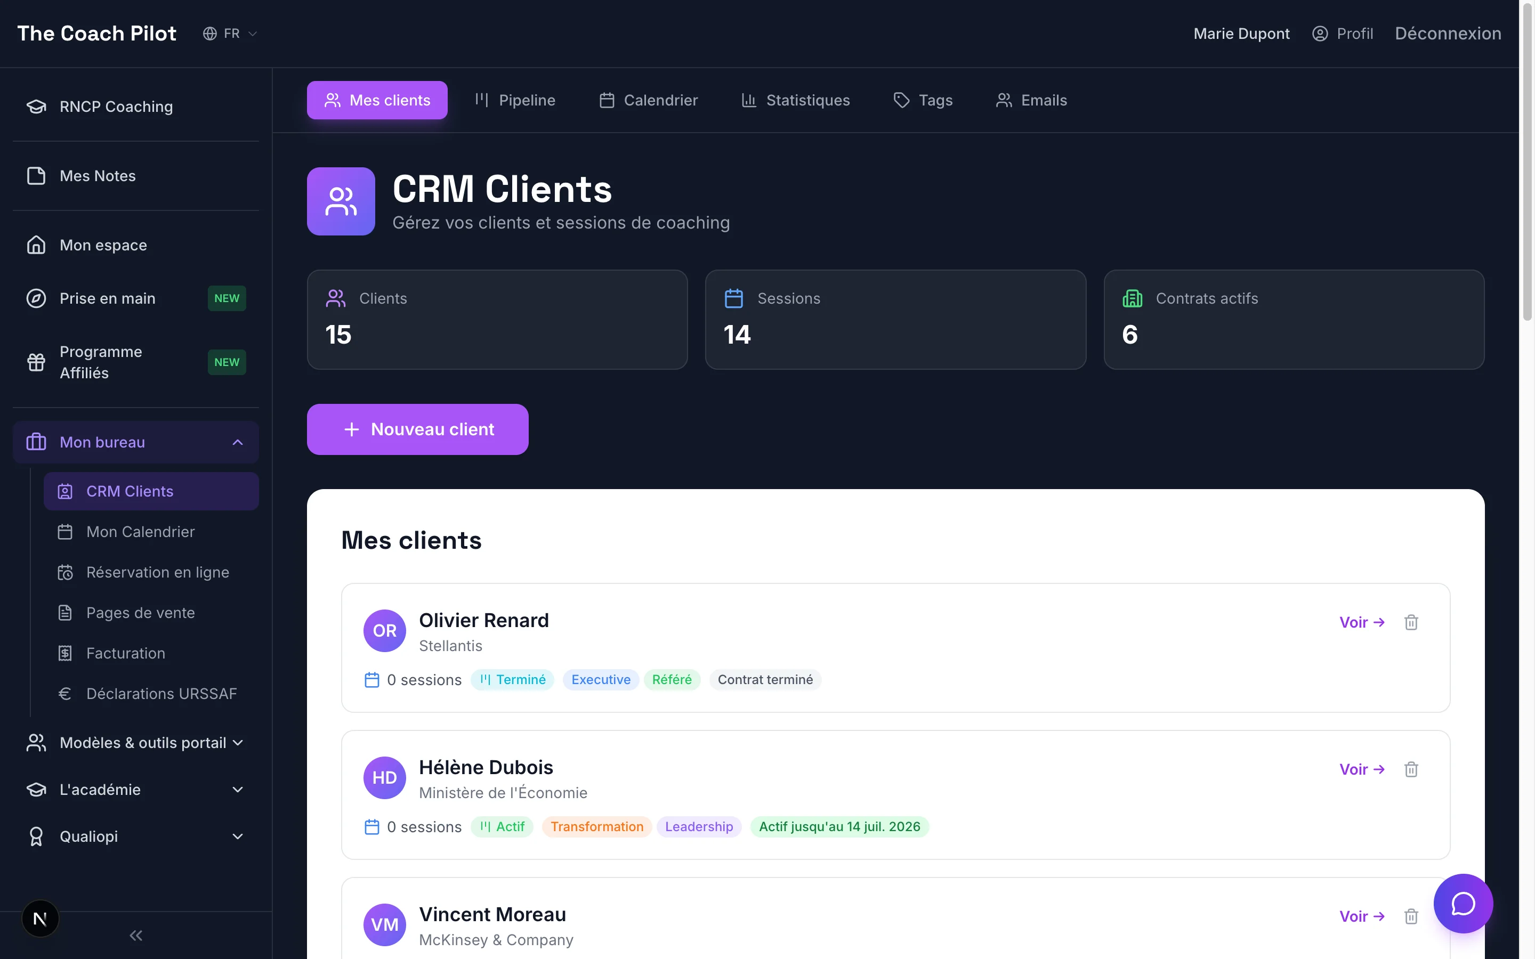The image size is (1535, 959).
Task: Click the CRM Clients header users icon
Action: pyautogui.click(x=341, y=201)
